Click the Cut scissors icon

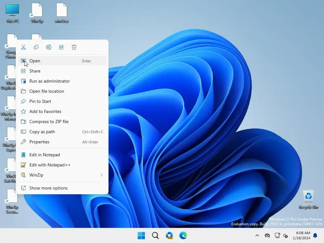(x=23, y=47)
